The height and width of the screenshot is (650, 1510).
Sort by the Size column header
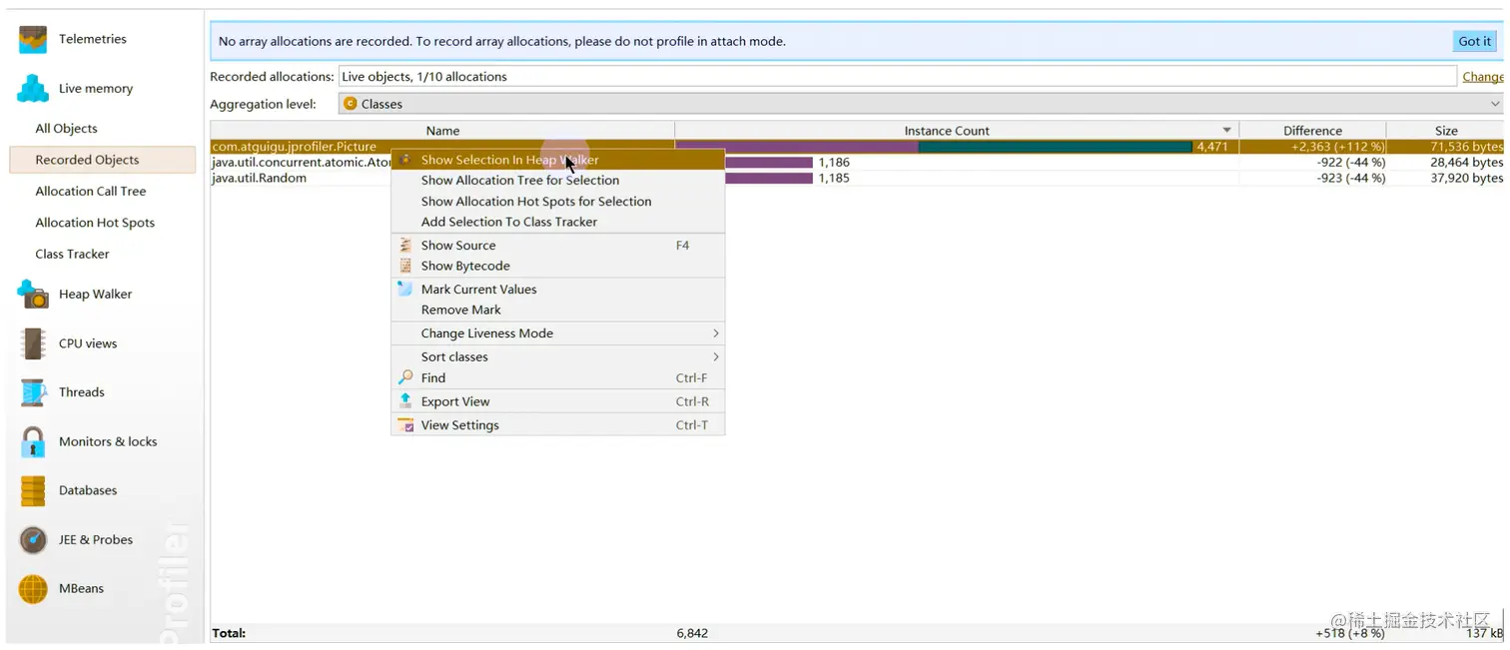coord(1445,131)
